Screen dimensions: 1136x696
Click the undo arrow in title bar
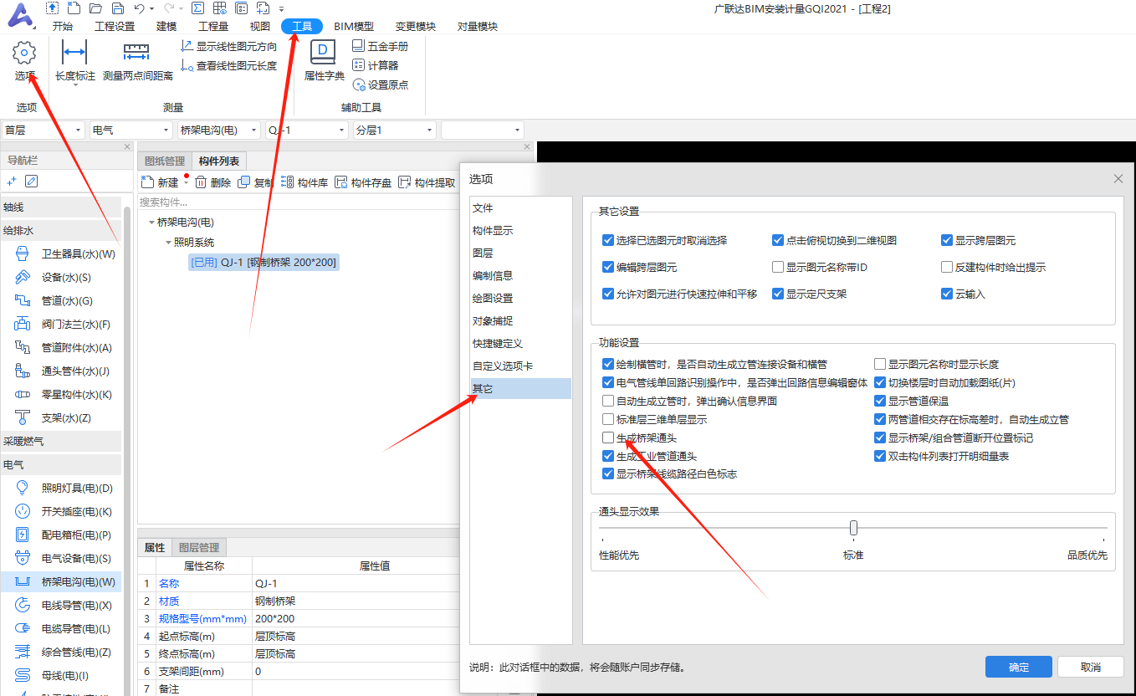(139, 8)
